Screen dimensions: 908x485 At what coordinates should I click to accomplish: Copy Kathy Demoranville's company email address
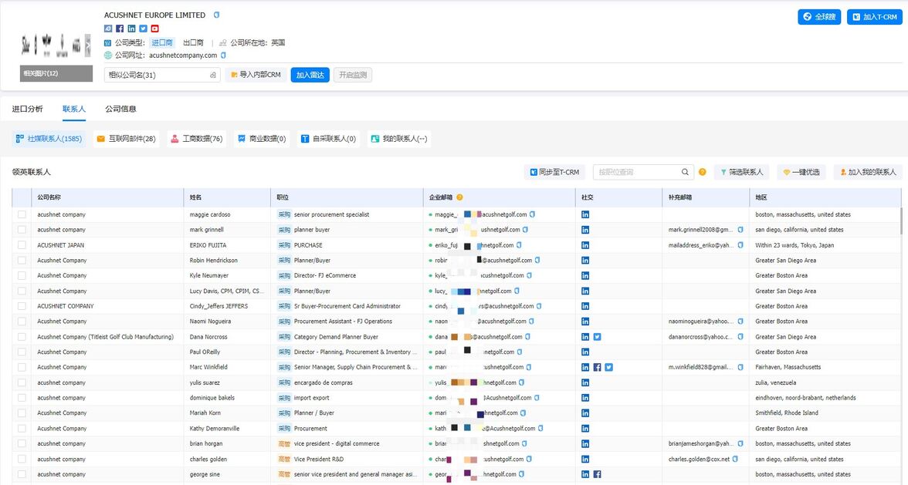pyautogui.click(x=540, y=429)
